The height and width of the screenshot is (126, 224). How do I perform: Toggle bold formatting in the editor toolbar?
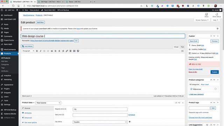37,51
